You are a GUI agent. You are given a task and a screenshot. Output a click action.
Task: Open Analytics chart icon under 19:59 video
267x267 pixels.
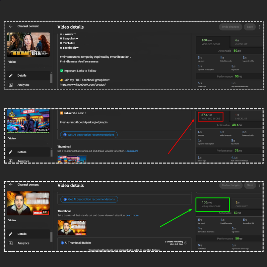click(11, 85)
